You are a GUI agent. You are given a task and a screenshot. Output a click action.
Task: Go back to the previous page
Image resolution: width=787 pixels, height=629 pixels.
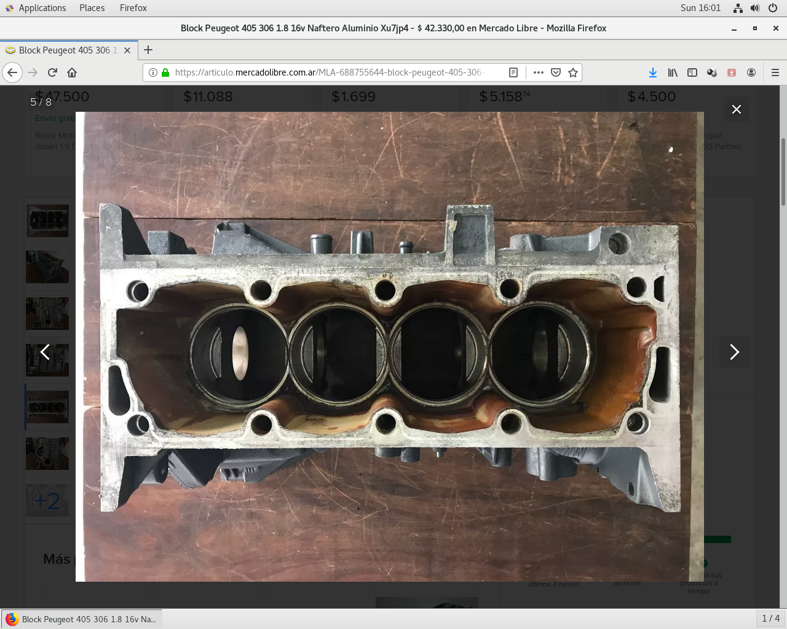[x=12, y=72]
